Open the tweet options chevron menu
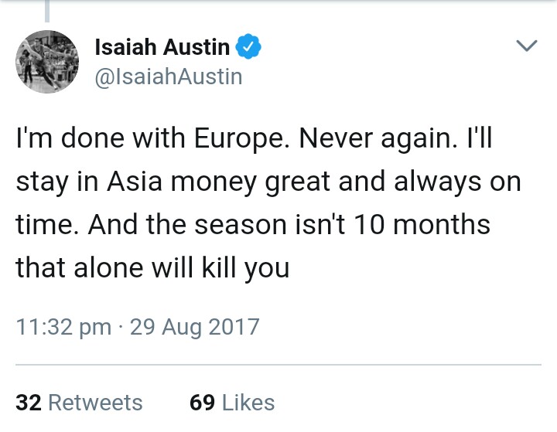 pyautogui.click(x=526, y=47)
